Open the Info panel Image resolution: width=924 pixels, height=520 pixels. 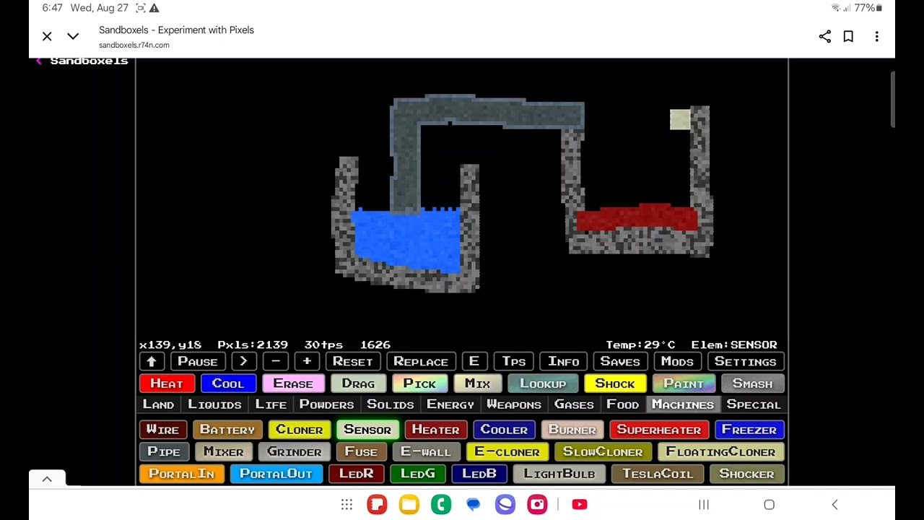(563, 362)
